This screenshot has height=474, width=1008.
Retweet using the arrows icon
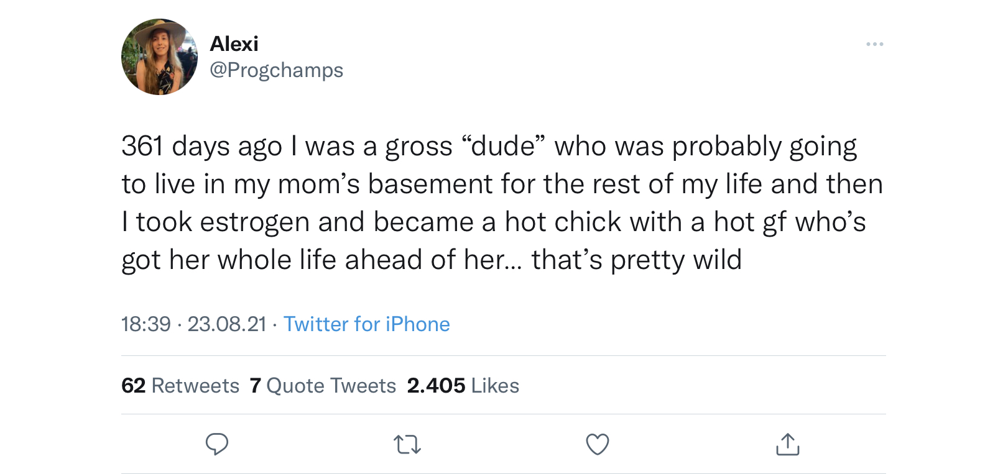point(407,444)
